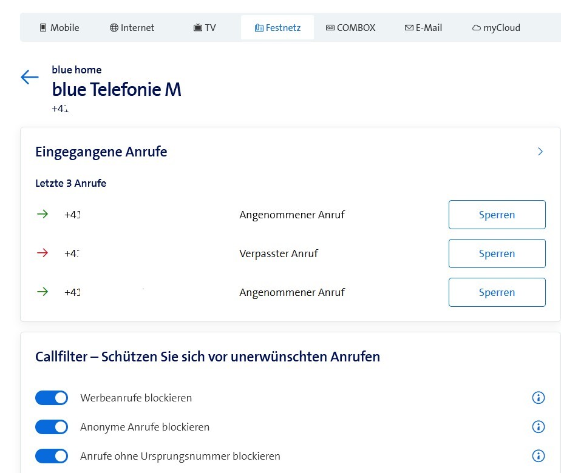Click the Festnetz phone icon in tab bar
The height and width of the screenshot is (473, 561).
(x=259, y=28)
